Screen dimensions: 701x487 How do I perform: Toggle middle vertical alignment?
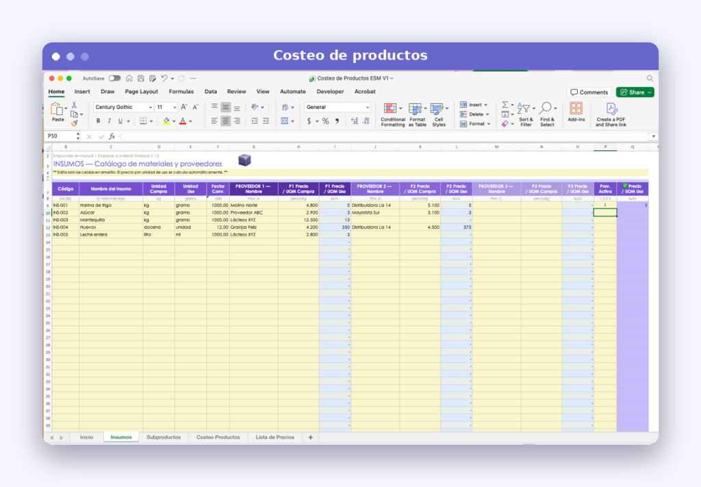[226, 108]
